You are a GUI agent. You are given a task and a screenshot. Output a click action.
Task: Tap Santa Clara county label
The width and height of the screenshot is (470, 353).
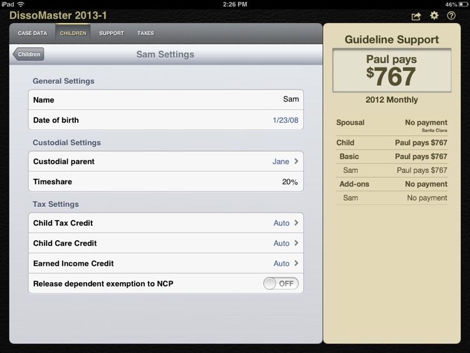[x=434, y=130]
